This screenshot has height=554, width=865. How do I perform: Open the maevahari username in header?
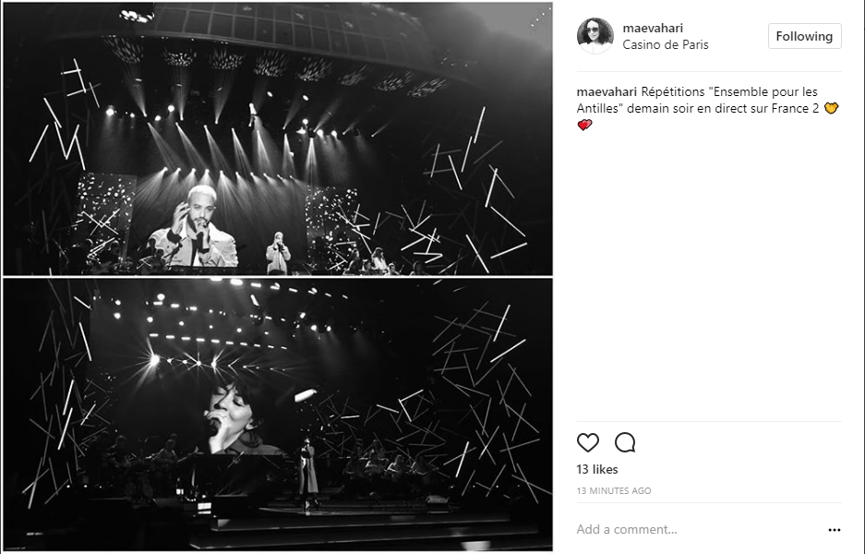tap(653, 28)
